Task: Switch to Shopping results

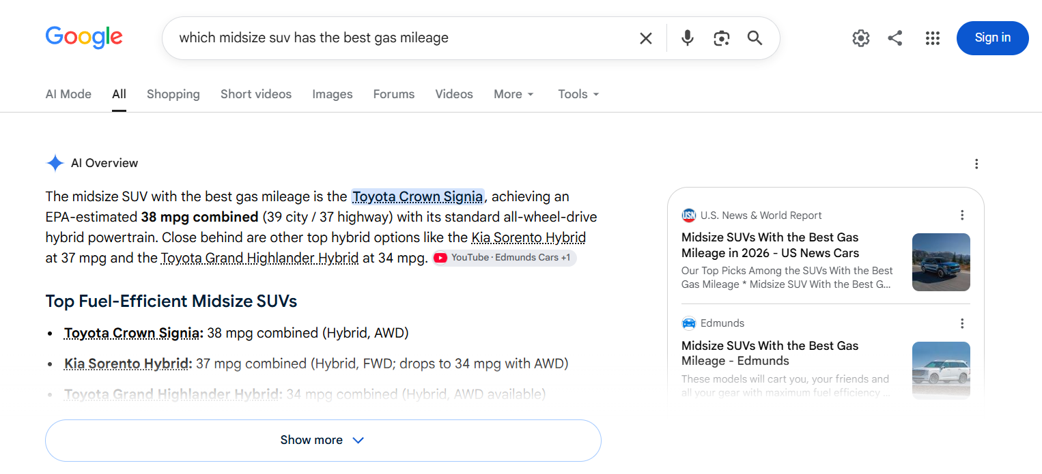Action: pos(173,94)
